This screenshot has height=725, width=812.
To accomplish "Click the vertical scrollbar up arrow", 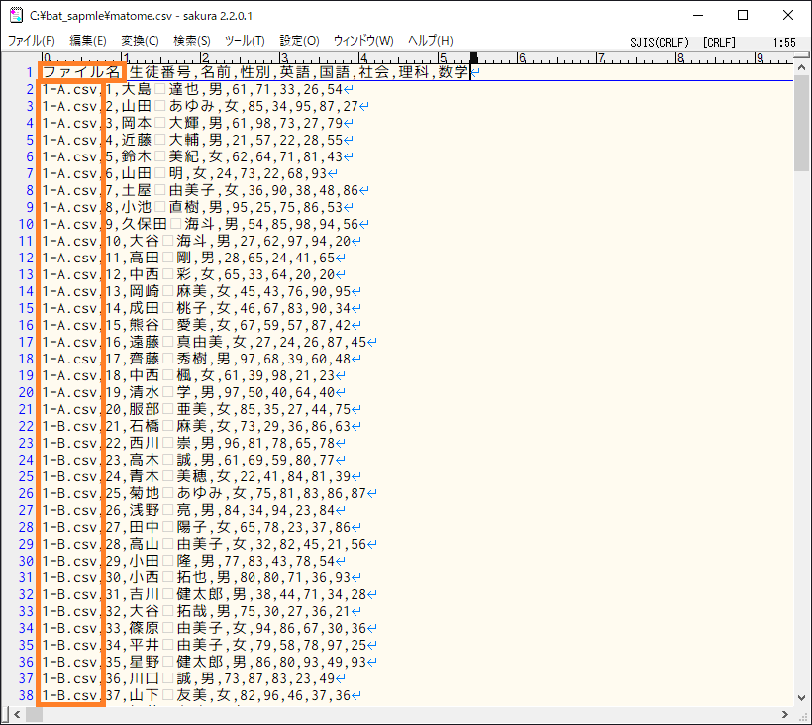I will pyautogui.click(x=802, y=58).
